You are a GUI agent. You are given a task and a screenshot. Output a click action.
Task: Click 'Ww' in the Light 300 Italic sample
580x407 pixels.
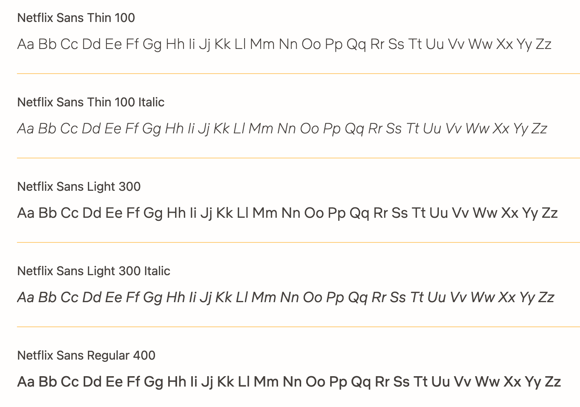point(483,298)
